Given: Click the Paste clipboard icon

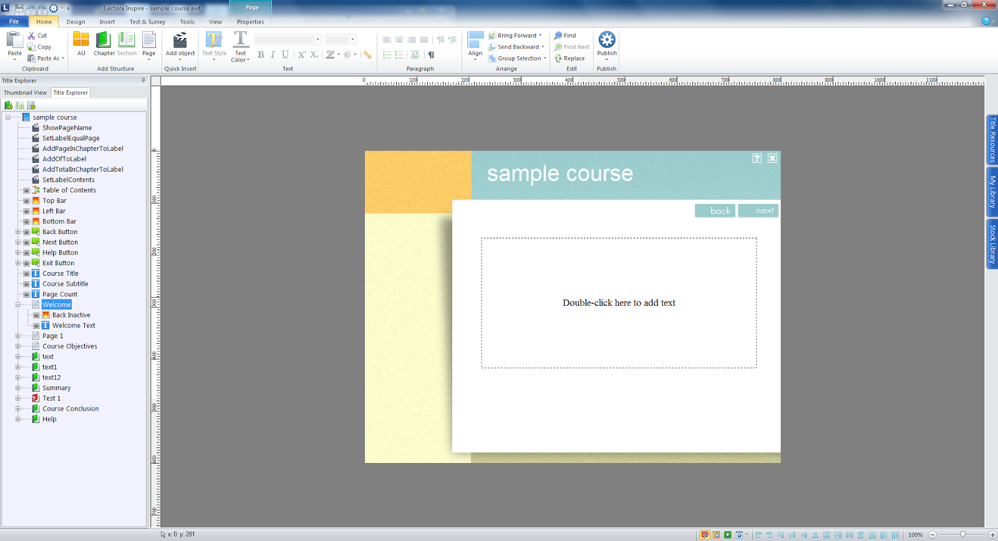Looking at the screenshot, I should click(14, 40).
